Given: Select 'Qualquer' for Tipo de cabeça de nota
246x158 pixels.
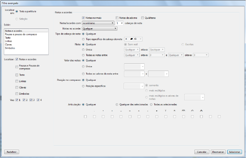Looking at the screenshot, I should 83,34.
